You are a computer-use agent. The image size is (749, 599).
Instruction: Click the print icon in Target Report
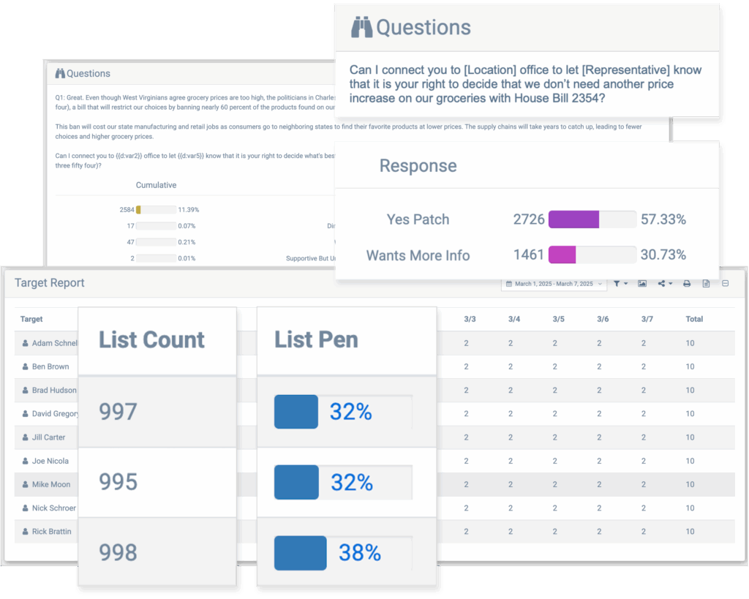tap(687, 284)
